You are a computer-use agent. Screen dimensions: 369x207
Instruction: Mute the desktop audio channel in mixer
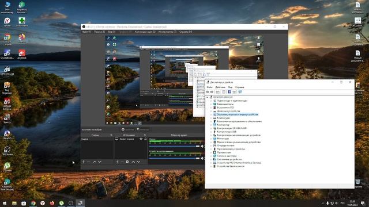[x=202, y=159]
